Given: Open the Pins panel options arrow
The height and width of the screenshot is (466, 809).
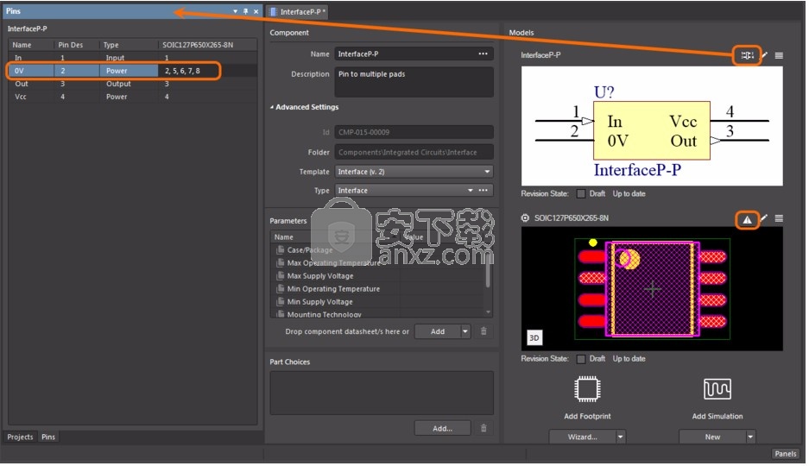Looking at the screenshot, I should (235, 11).
